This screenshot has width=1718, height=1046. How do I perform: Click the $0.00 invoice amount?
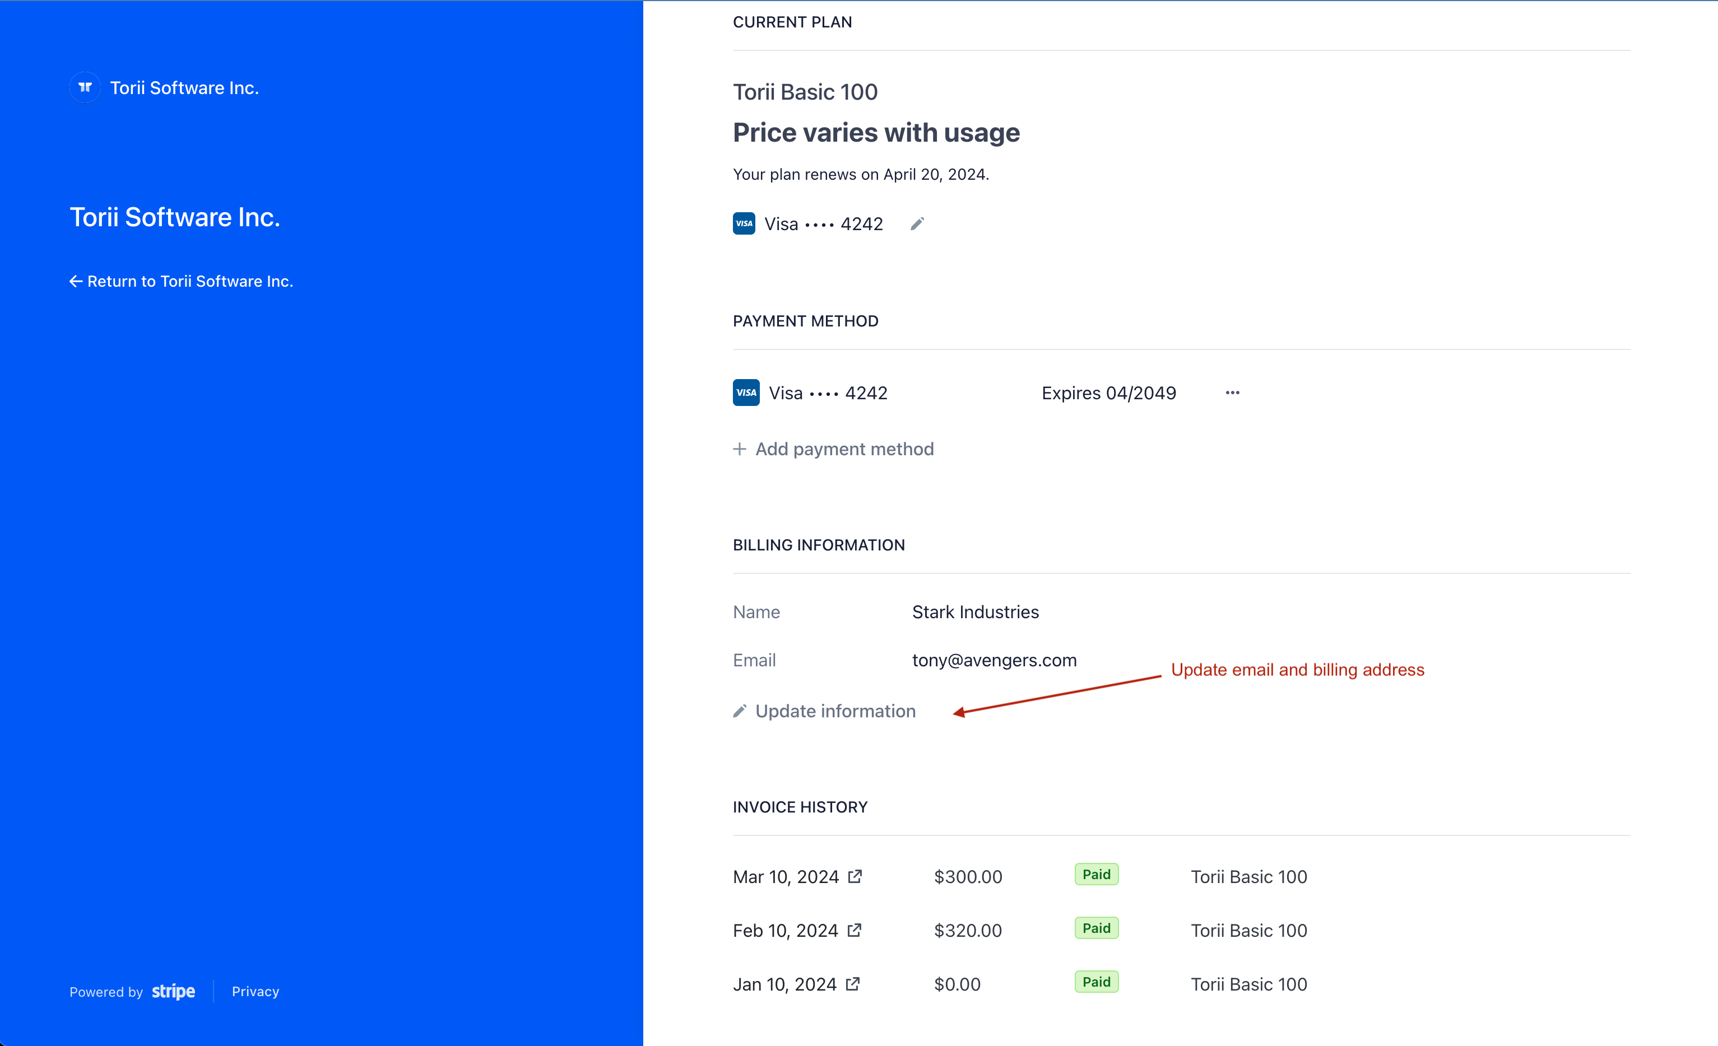tap(957, 984)
